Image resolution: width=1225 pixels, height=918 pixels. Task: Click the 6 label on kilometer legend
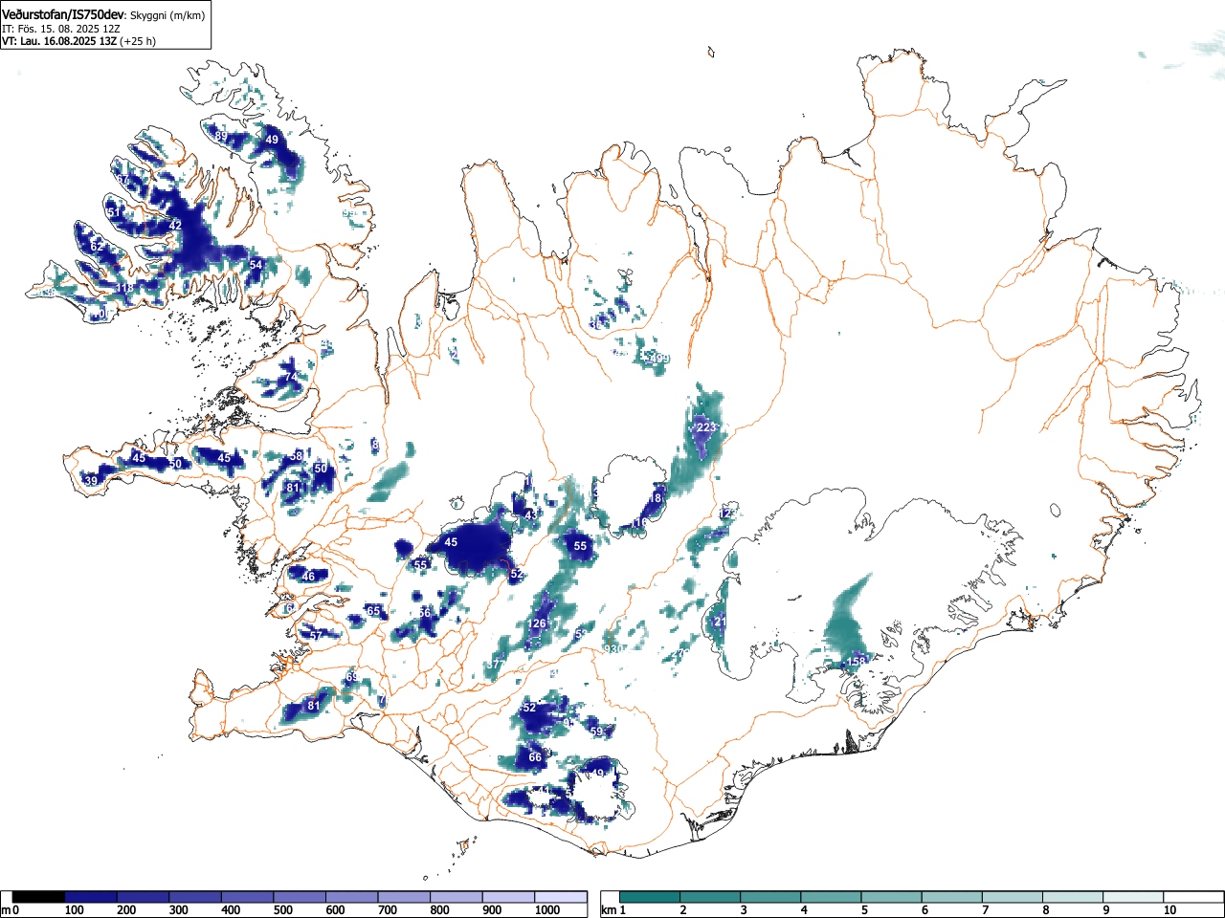[924, 910]
